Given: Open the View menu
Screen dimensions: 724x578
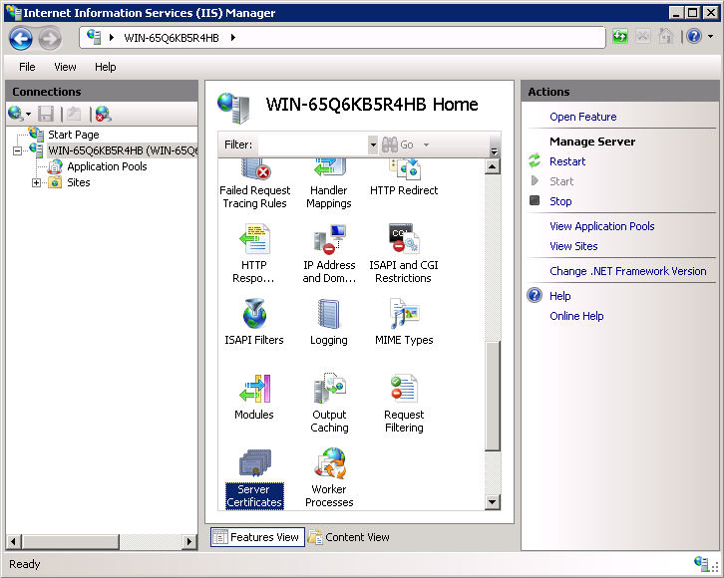Looking at the screenshot, I should tap(65, 67).
